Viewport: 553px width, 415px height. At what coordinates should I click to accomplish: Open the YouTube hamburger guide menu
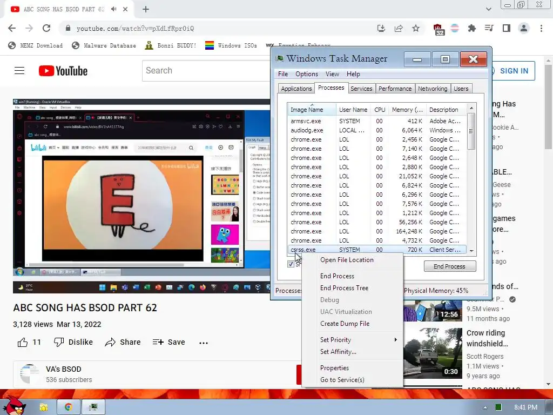19,71
